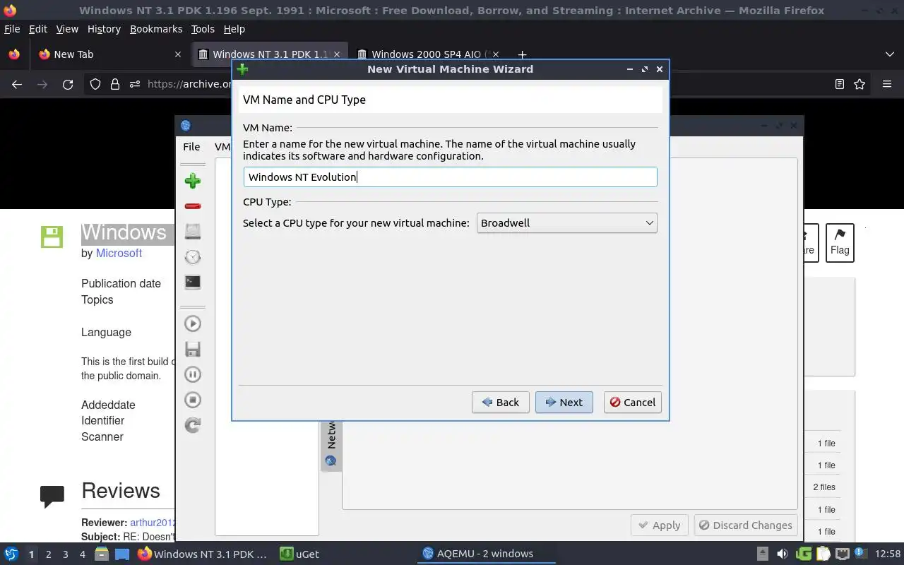
Task: Click the Apply button in AQEMU
Action: 659,525
